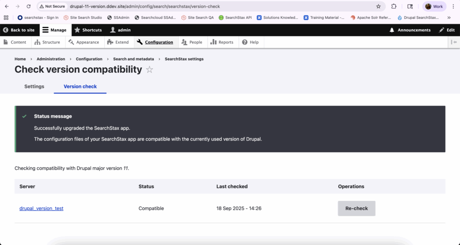Viewport: 460px width, 245px height.
Task: Open Drupal SearchStax... bookmark
Action: coord(418,17)
